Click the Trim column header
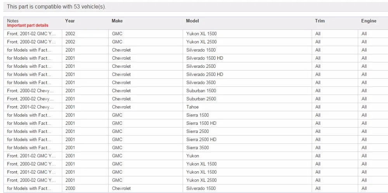Image resolution: width=388 pixels, height=193 pixels. point(320,21)
